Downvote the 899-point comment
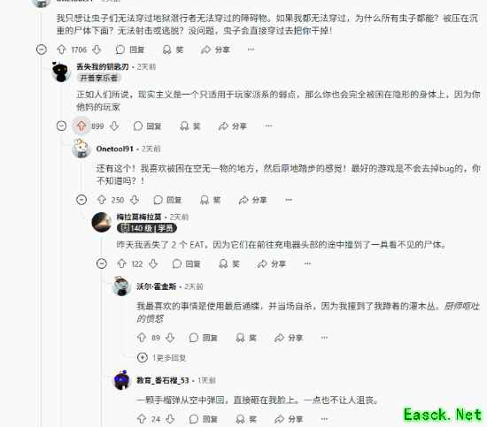Screen dimensions: 487x427 click(114, 126)
